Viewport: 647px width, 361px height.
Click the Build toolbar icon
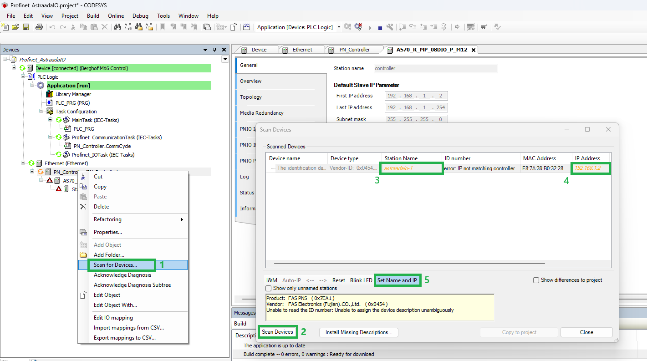point(246,27)
